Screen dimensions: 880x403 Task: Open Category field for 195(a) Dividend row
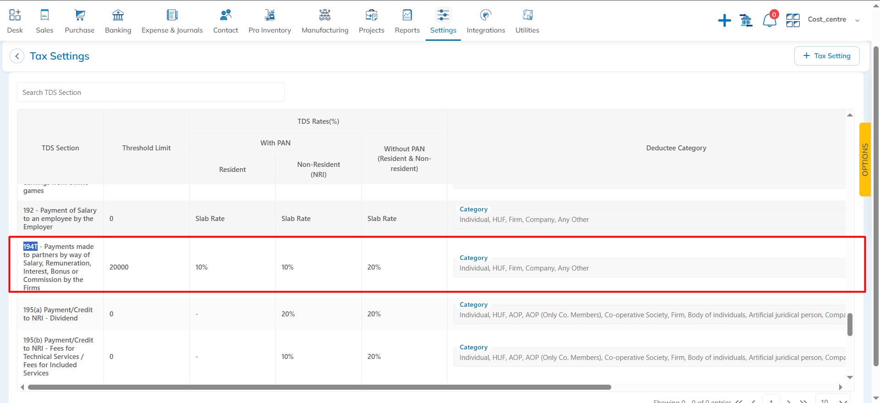[x=649, y=315]
